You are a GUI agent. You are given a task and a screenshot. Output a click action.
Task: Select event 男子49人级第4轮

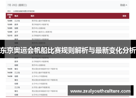click(x=39, y=28)
